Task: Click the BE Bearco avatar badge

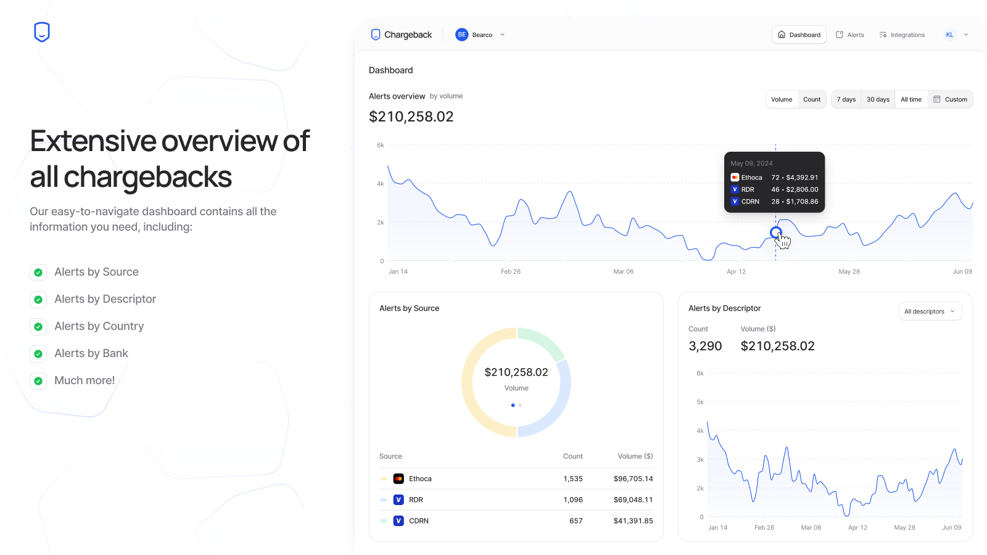Action: pyautogui.click(x=461, y=35)
